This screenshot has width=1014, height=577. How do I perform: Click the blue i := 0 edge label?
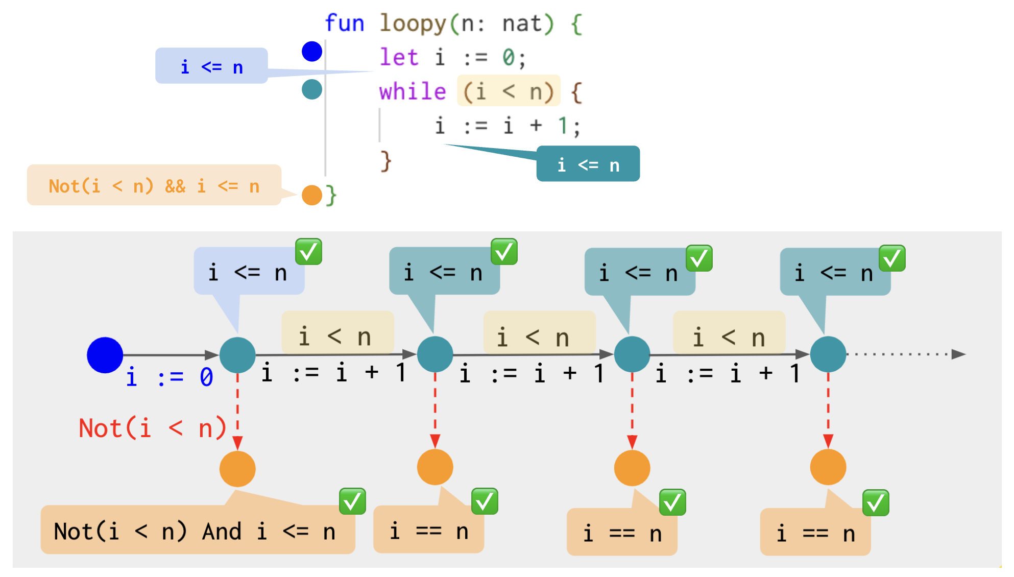point(170,378)
